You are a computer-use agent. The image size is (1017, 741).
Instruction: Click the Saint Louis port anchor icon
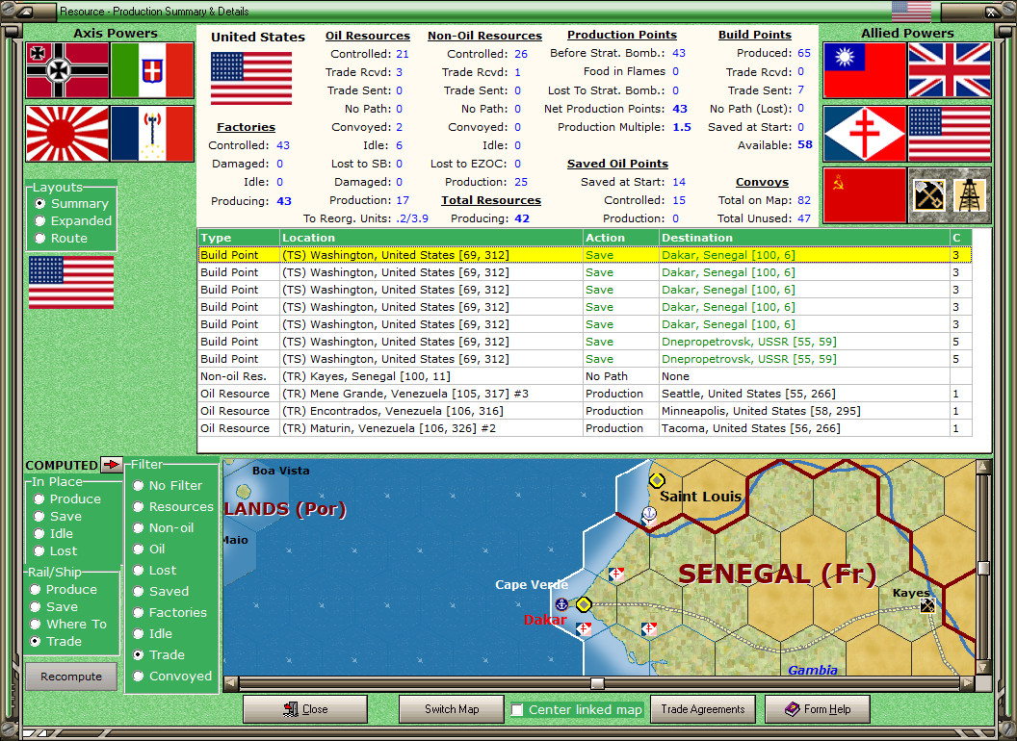pos(648,514)
